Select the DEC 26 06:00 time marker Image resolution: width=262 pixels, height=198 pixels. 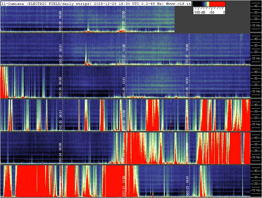(x=60, y=87)
